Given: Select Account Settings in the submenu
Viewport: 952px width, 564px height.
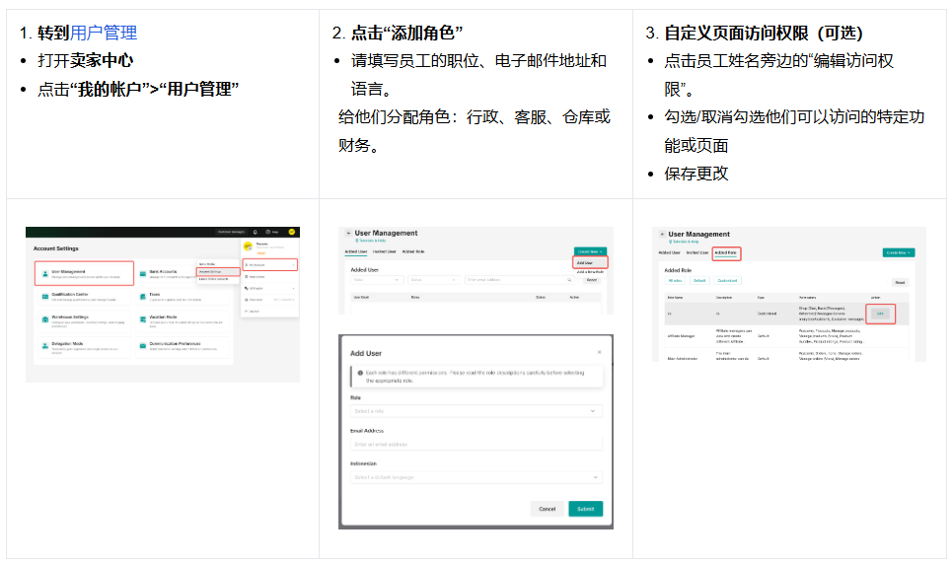Looking at the screenshot, I should [x=217, y=271].
